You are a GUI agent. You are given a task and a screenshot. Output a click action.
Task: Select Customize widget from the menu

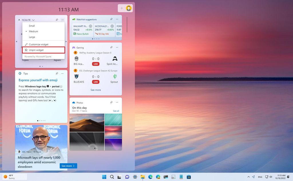pyautogui.click(x=38, y=44)
